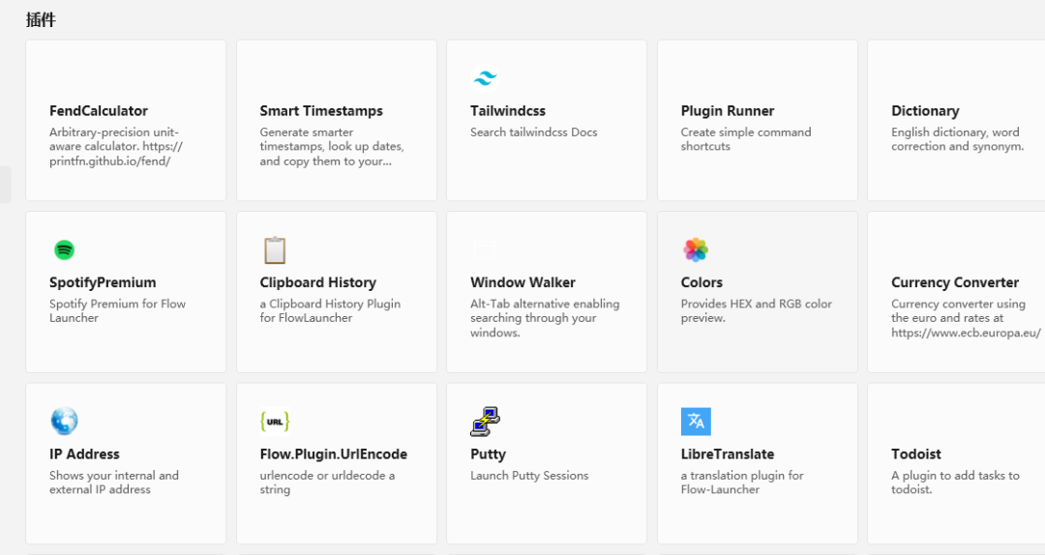This screenshot has height=555, width=1045.
Task: Open the Todoist plugin card
Action: click(x=956, y=463)
